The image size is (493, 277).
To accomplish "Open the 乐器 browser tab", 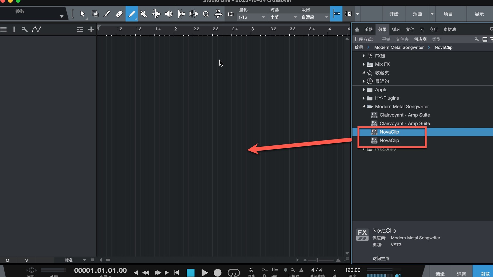I will click(x=368, y=29).
